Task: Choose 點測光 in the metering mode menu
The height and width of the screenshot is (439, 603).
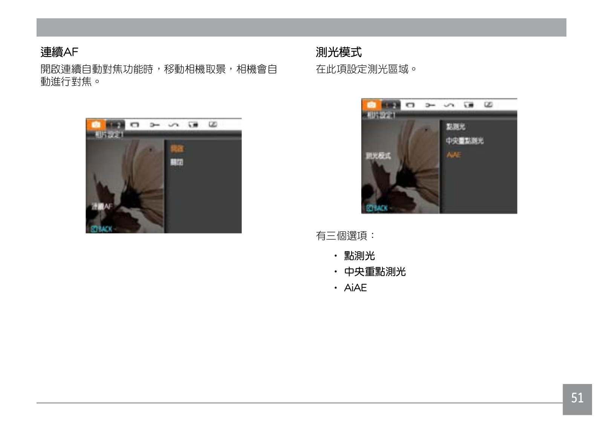Action: tap(456, 127)
